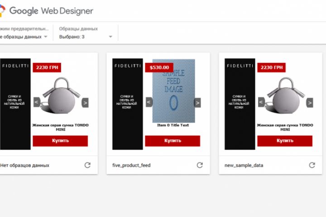Viewport: 326px width, 217px height.
Task: Click 'Купить' in the five_product_feed card
Action: click(173, 141)
